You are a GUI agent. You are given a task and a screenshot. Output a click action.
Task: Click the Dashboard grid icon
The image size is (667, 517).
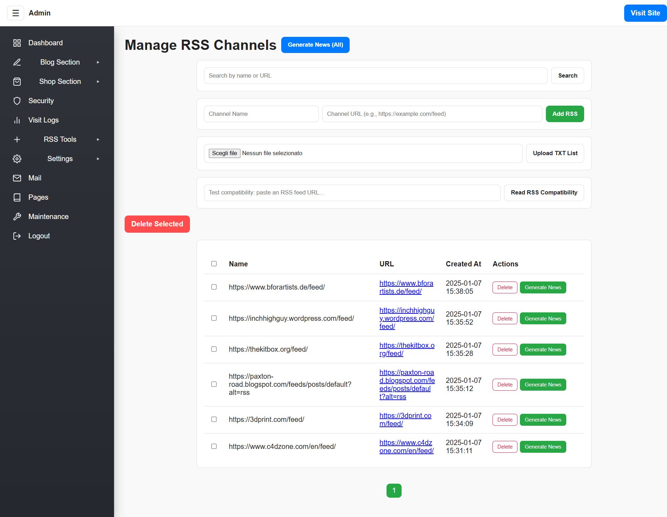point(17,43)
